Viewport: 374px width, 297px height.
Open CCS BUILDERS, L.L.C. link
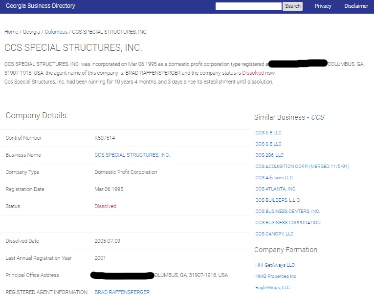click(278, 200)
